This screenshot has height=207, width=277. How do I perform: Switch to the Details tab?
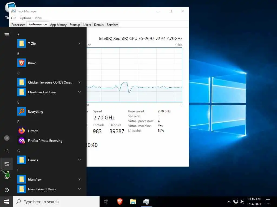click(99, 25)
